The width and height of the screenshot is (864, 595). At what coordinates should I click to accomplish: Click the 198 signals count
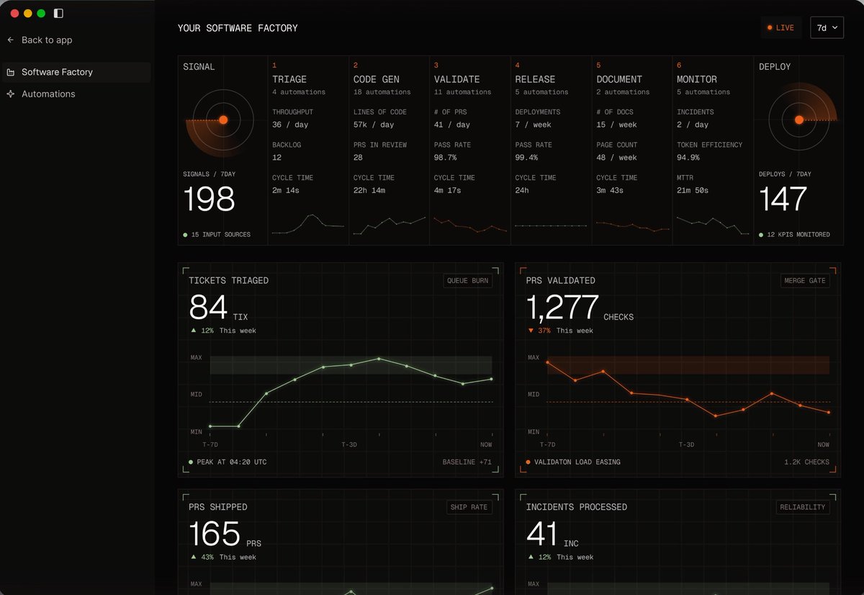[x=209, y=199]
